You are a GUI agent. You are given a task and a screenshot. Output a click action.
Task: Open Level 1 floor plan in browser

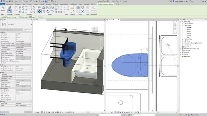tap(188, 29)
